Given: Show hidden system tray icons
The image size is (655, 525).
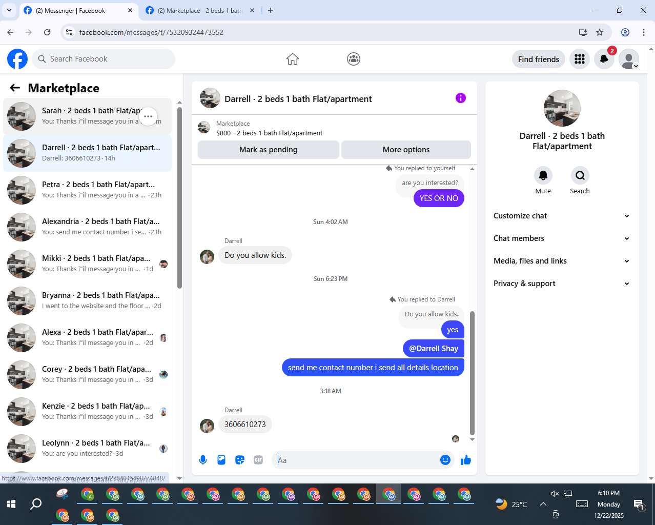Looking at the screenshot, I should tap(543, 504).
